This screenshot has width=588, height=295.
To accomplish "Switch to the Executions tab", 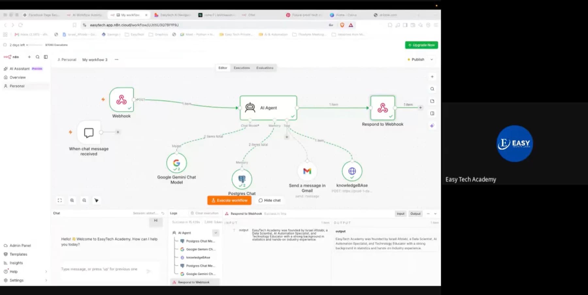I will pyautogui.click(x=242, y=68).
